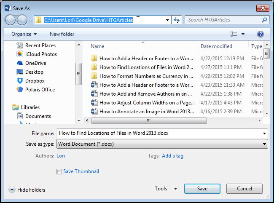
Task: Collapse the dialog with Hide Folders
Action: pyautogui.click(x=27, y=190)
